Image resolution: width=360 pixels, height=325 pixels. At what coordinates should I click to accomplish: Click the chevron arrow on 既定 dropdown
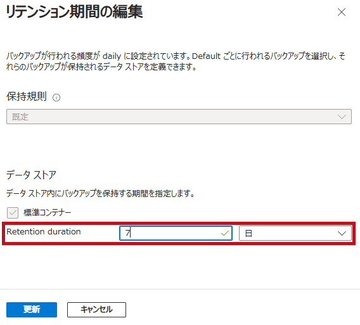tap(342, 117)
